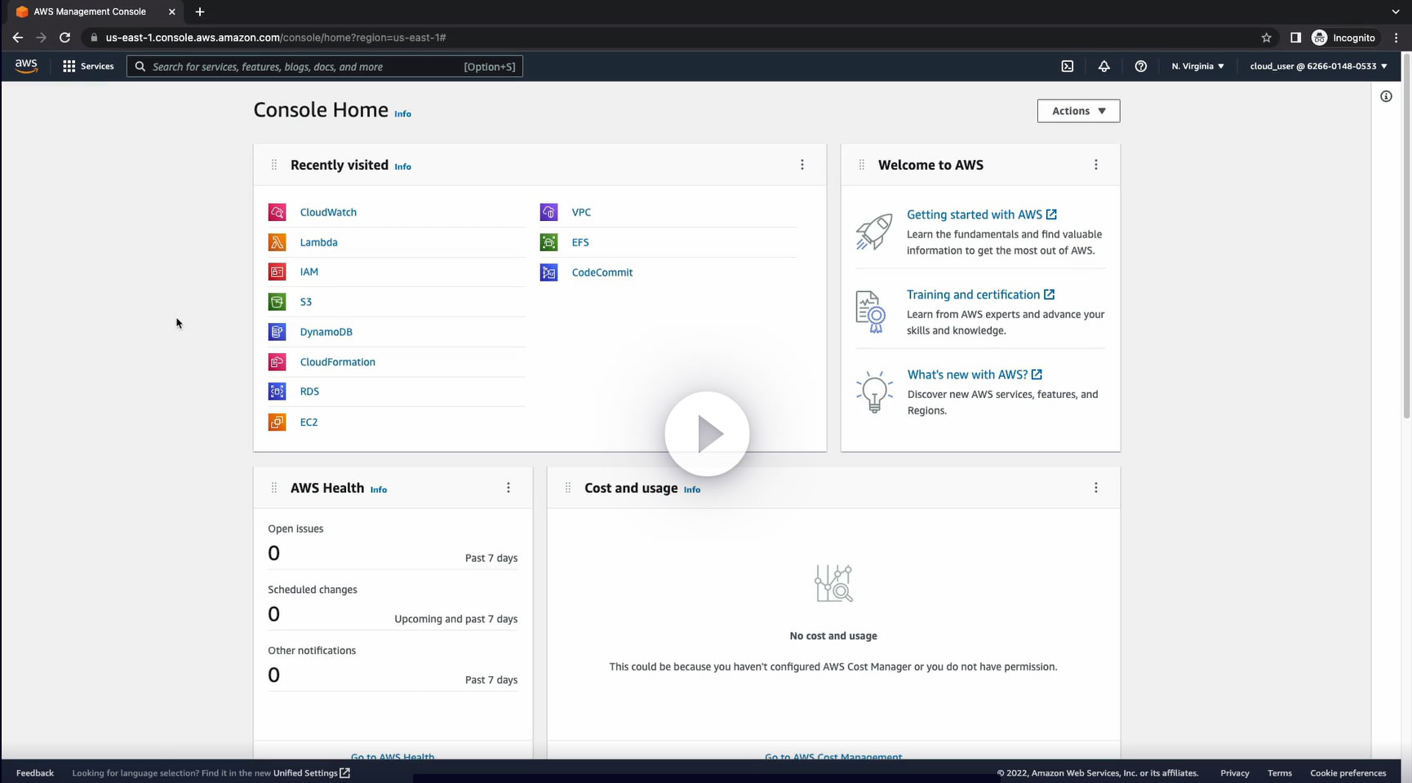Expand the N. Virginia region dropdown

1197,66
